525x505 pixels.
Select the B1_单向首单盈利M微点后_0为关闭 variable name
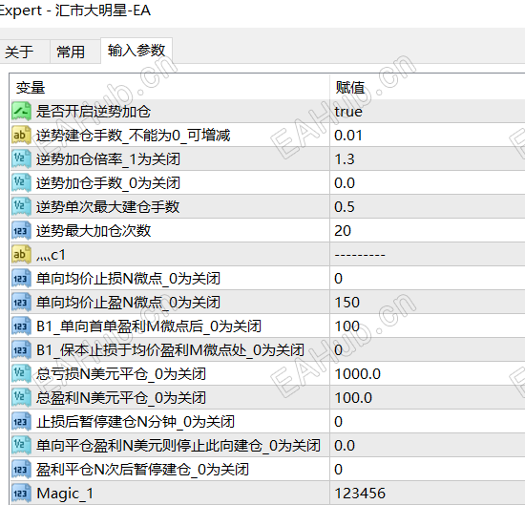click(x=149, y=326)
